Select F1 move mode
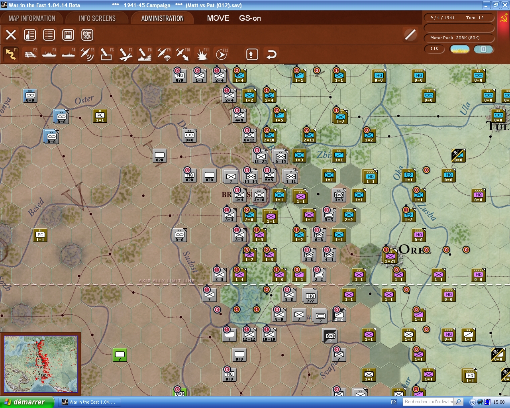The image size is (510, 408). pyautogui.click(x=11, y=54)
